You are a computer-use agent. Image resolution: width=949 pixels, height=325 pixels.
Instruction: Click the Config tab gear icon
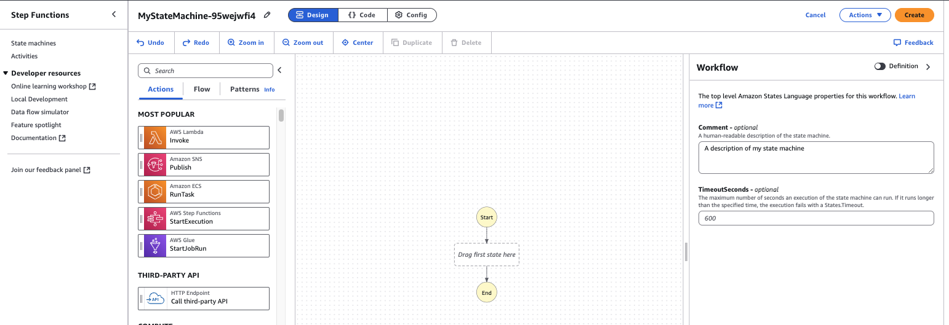click(x=399, y=15)
